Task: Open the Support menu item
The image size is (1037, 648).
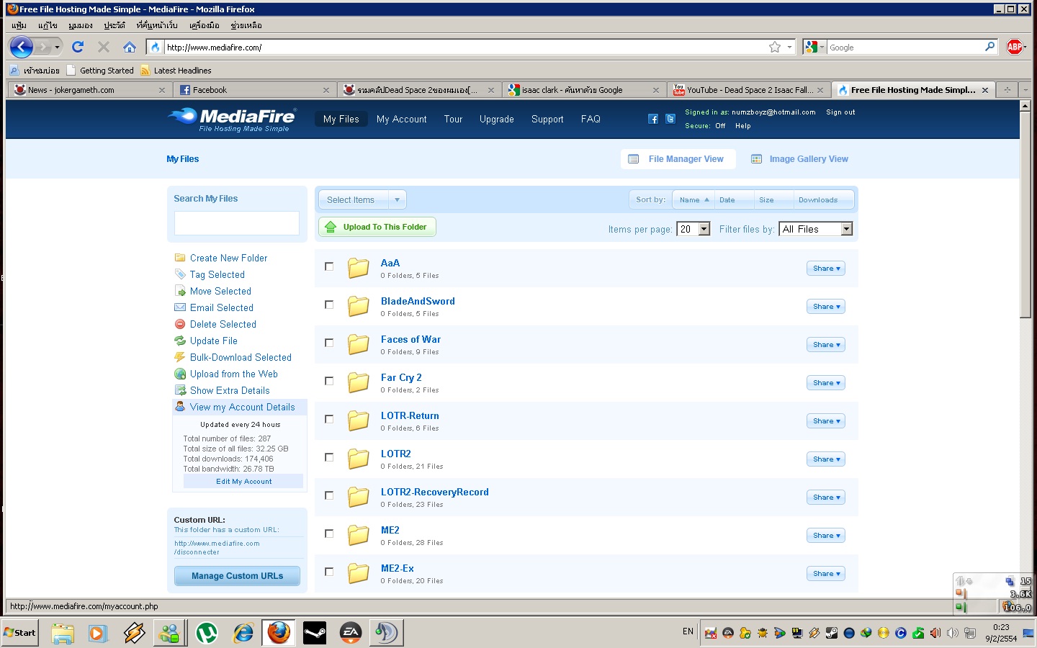Action: [547, 120]
